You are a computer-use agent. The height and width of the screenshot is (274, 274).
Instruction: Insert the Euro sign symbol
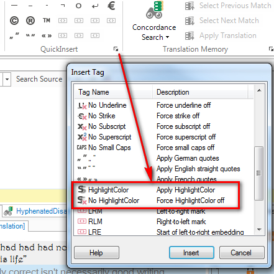tap(111, 6)
